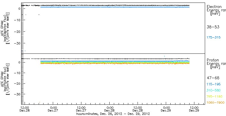This screenshot has height=116, width=226.
Task: Click the -20 tick on the proton flux axis
Action: pos(17,83)
